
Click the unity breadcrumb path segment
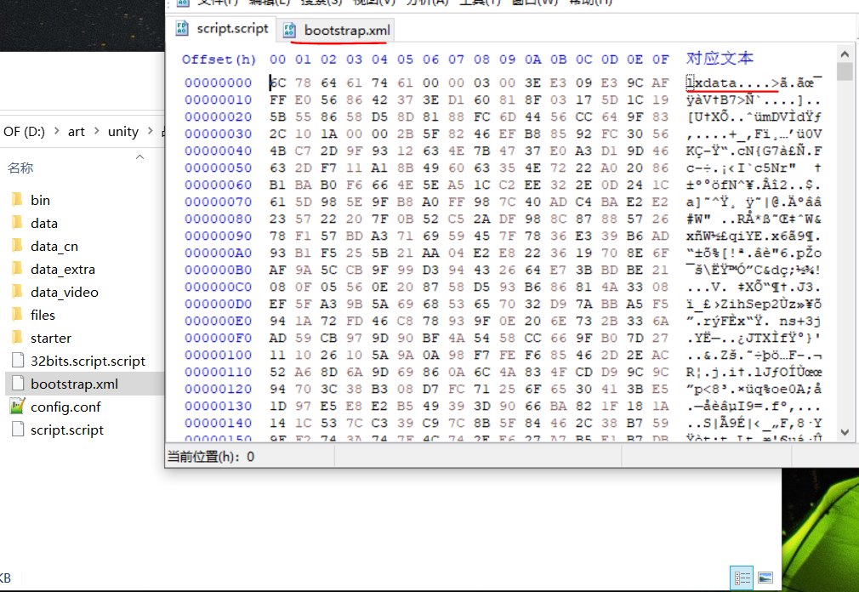[122, 131]
